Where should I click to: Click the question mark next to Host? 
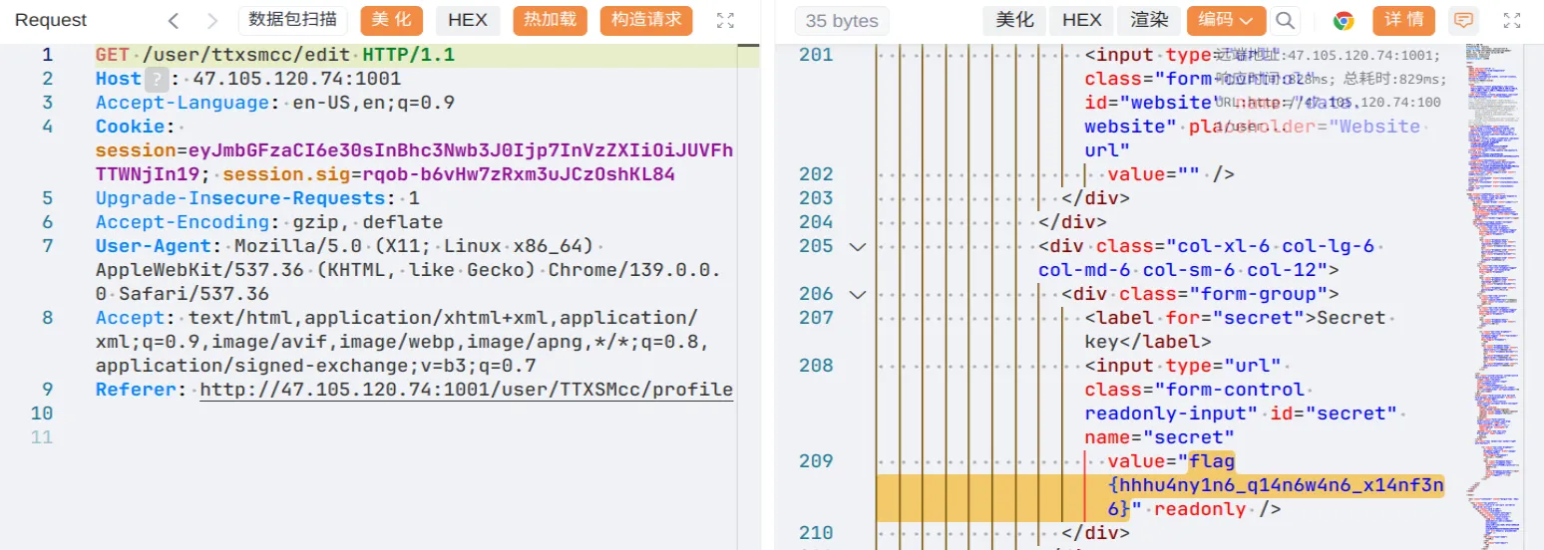point(156,79)
